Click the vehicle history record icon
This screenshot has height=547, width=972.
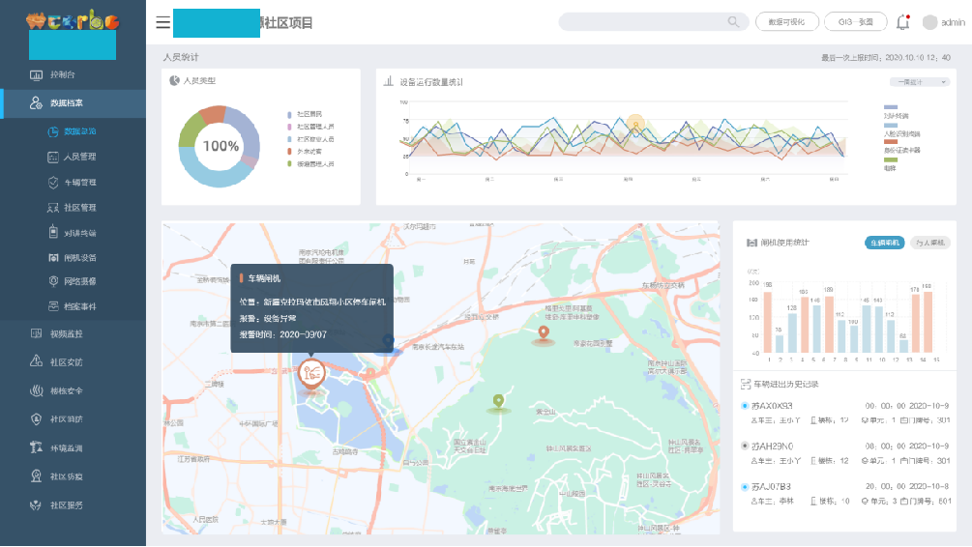(746, 384)
